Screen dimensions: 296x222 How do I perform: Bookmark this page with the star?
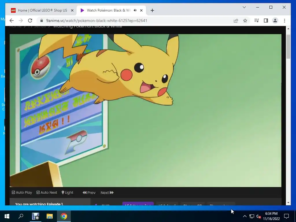point(245,21)
